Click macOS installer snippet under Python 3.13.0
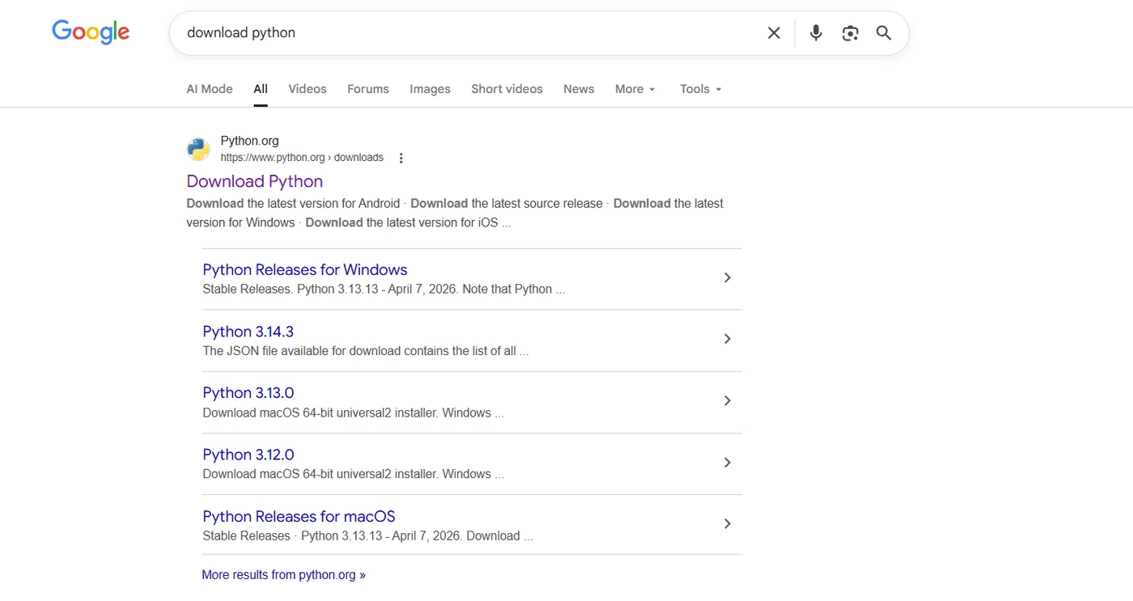Screen dimensions: 1133x601 (353, 413)
